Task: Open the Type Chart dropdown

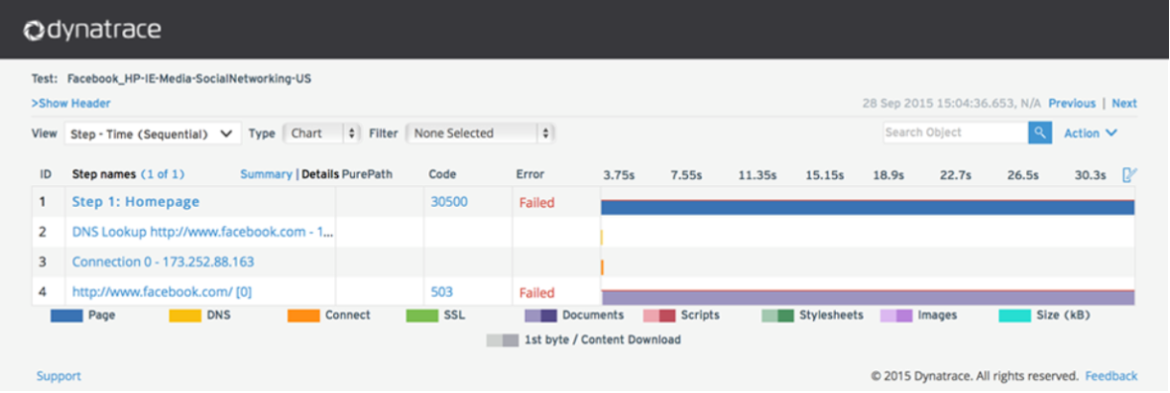Action: point(322,134)
